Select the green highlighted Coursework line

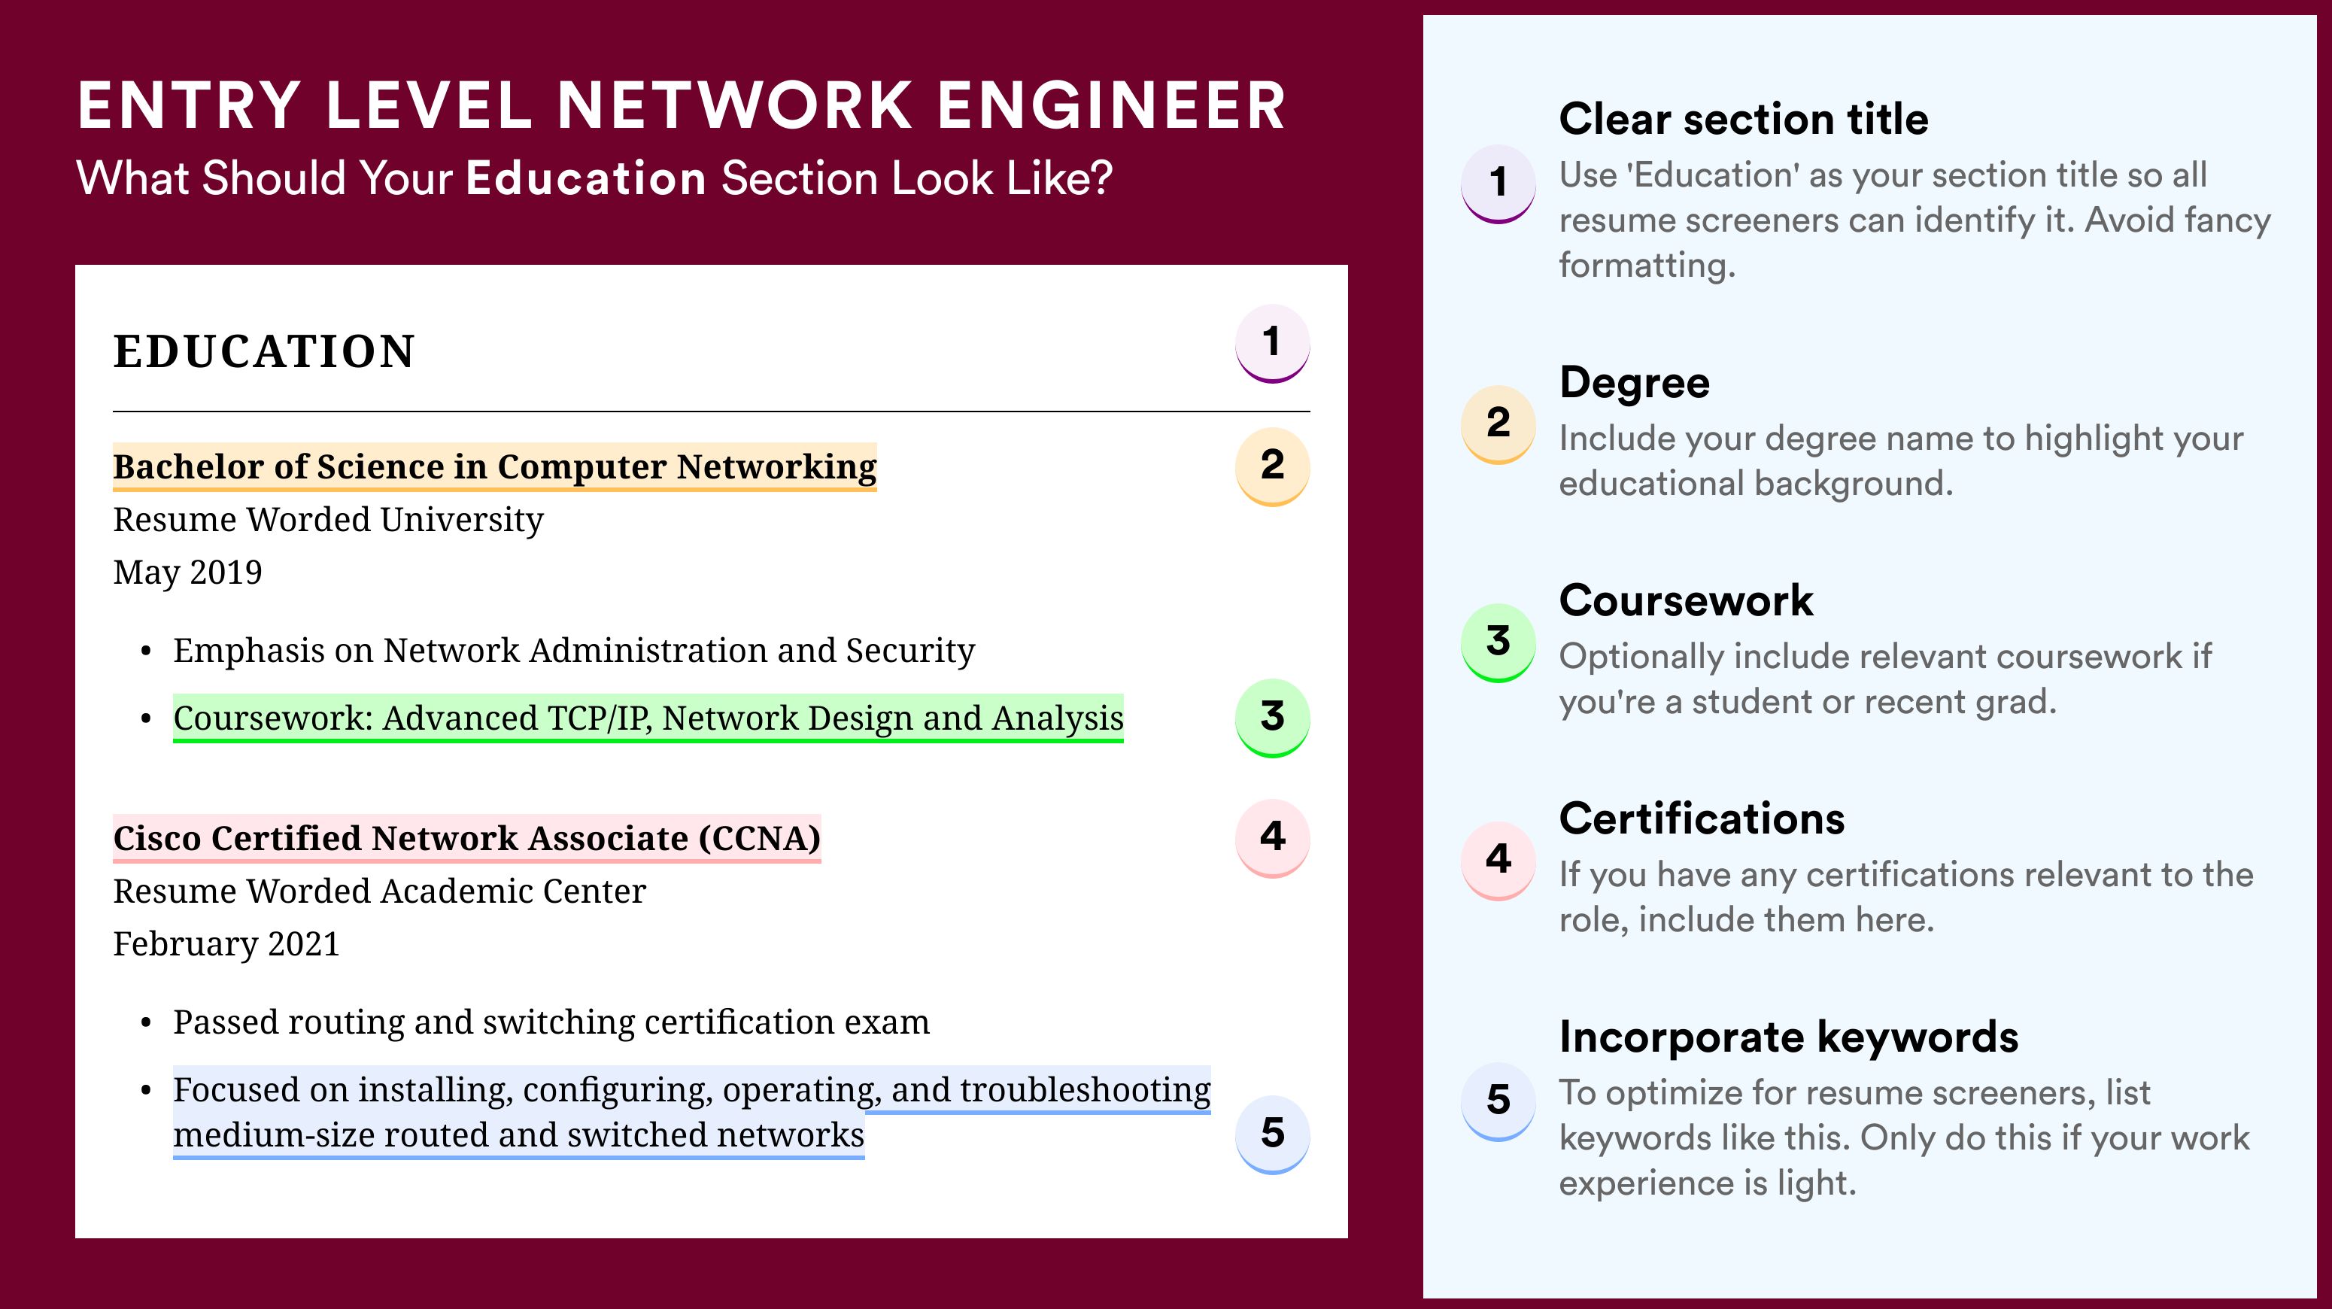(648, 718)
